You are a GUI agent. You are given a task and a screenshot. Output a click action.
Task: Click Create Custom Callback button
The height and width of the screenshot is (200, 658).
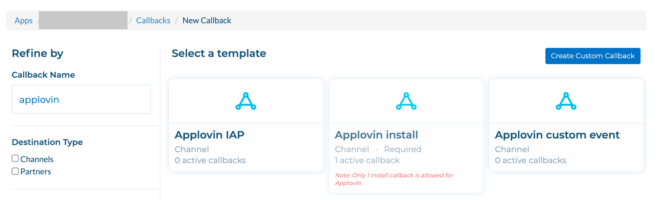(x=593, y=56)
